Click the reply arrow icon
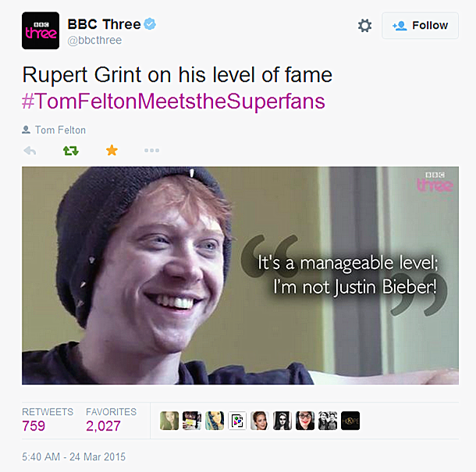Screen dimensions: 476x472 (x=30, y=151)
